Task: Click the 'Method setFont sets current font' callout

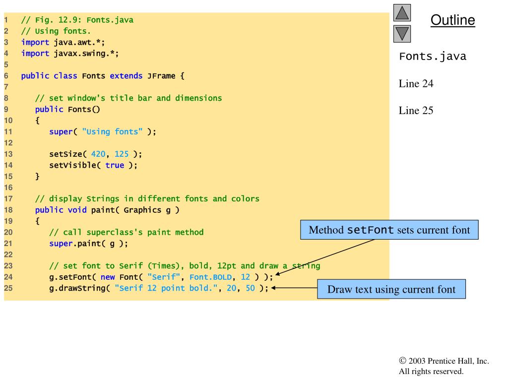Action: (x=389, y=230)
